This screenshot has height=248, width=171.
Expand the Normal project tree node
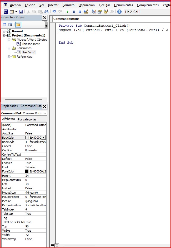4,31
